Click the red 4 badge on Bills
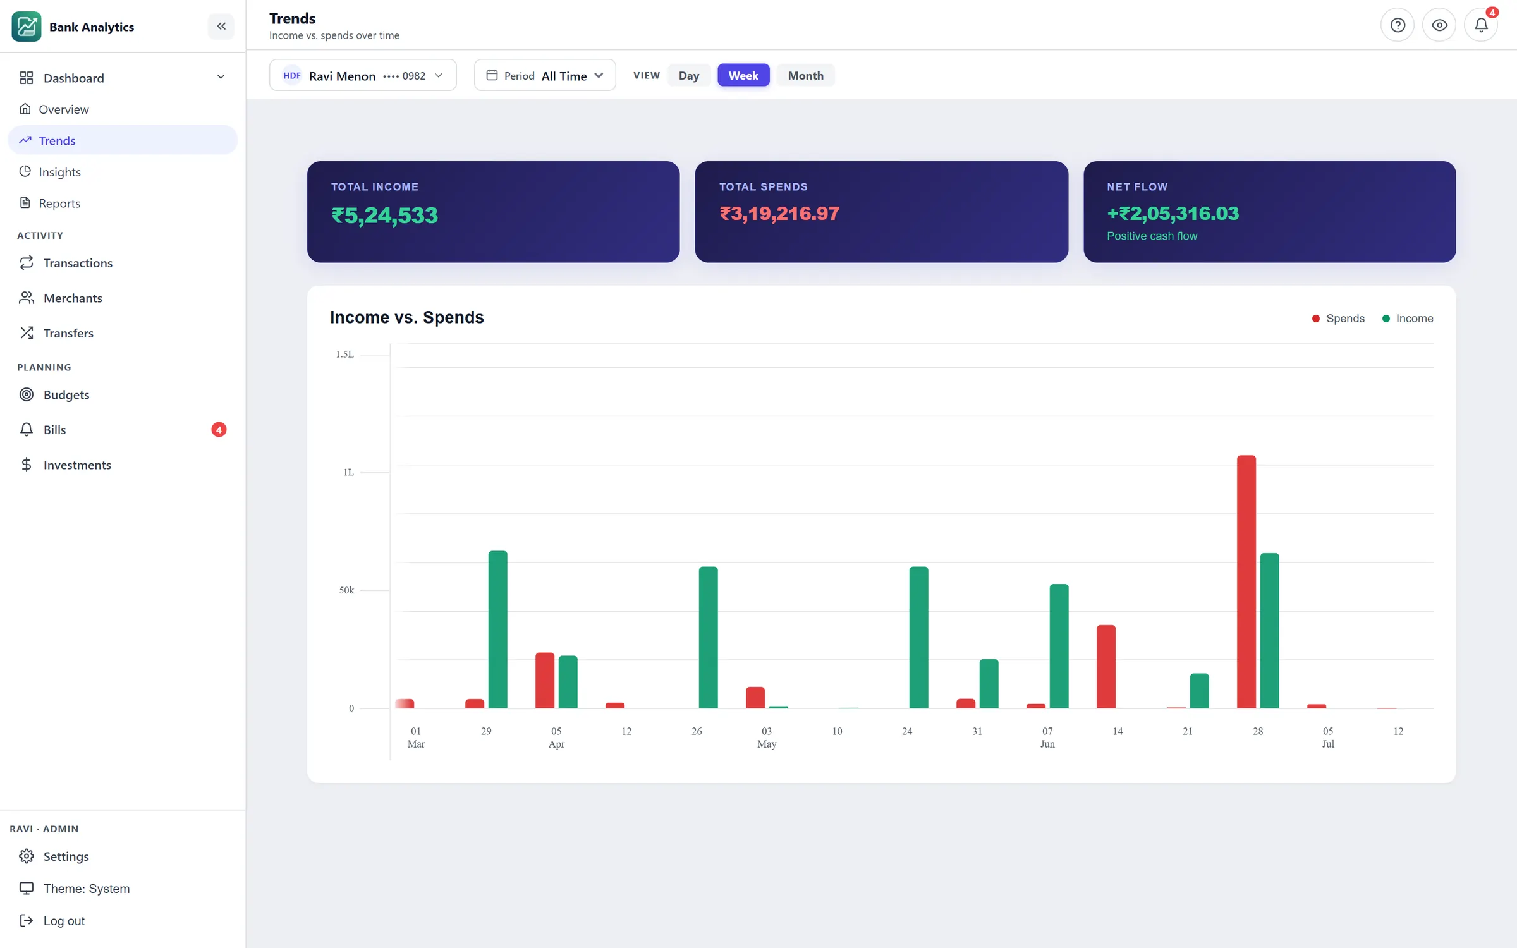Viewport: 1517px width, 948px height. point(219,430)
